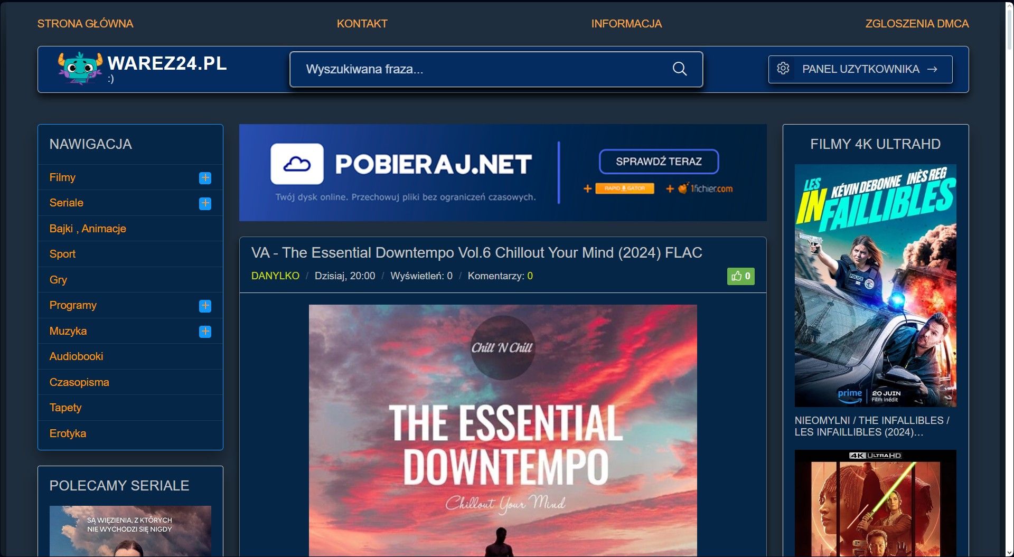Click the Wyświetleń: 0 view count

coord(421,276)
